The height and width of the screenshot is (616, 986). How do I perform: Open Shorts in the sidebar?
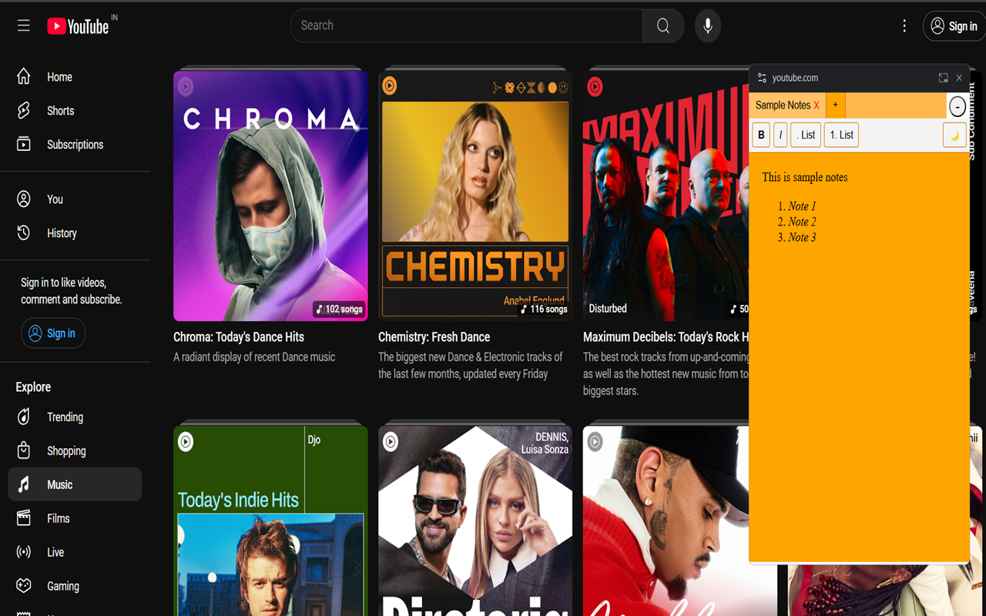[75, 111]
